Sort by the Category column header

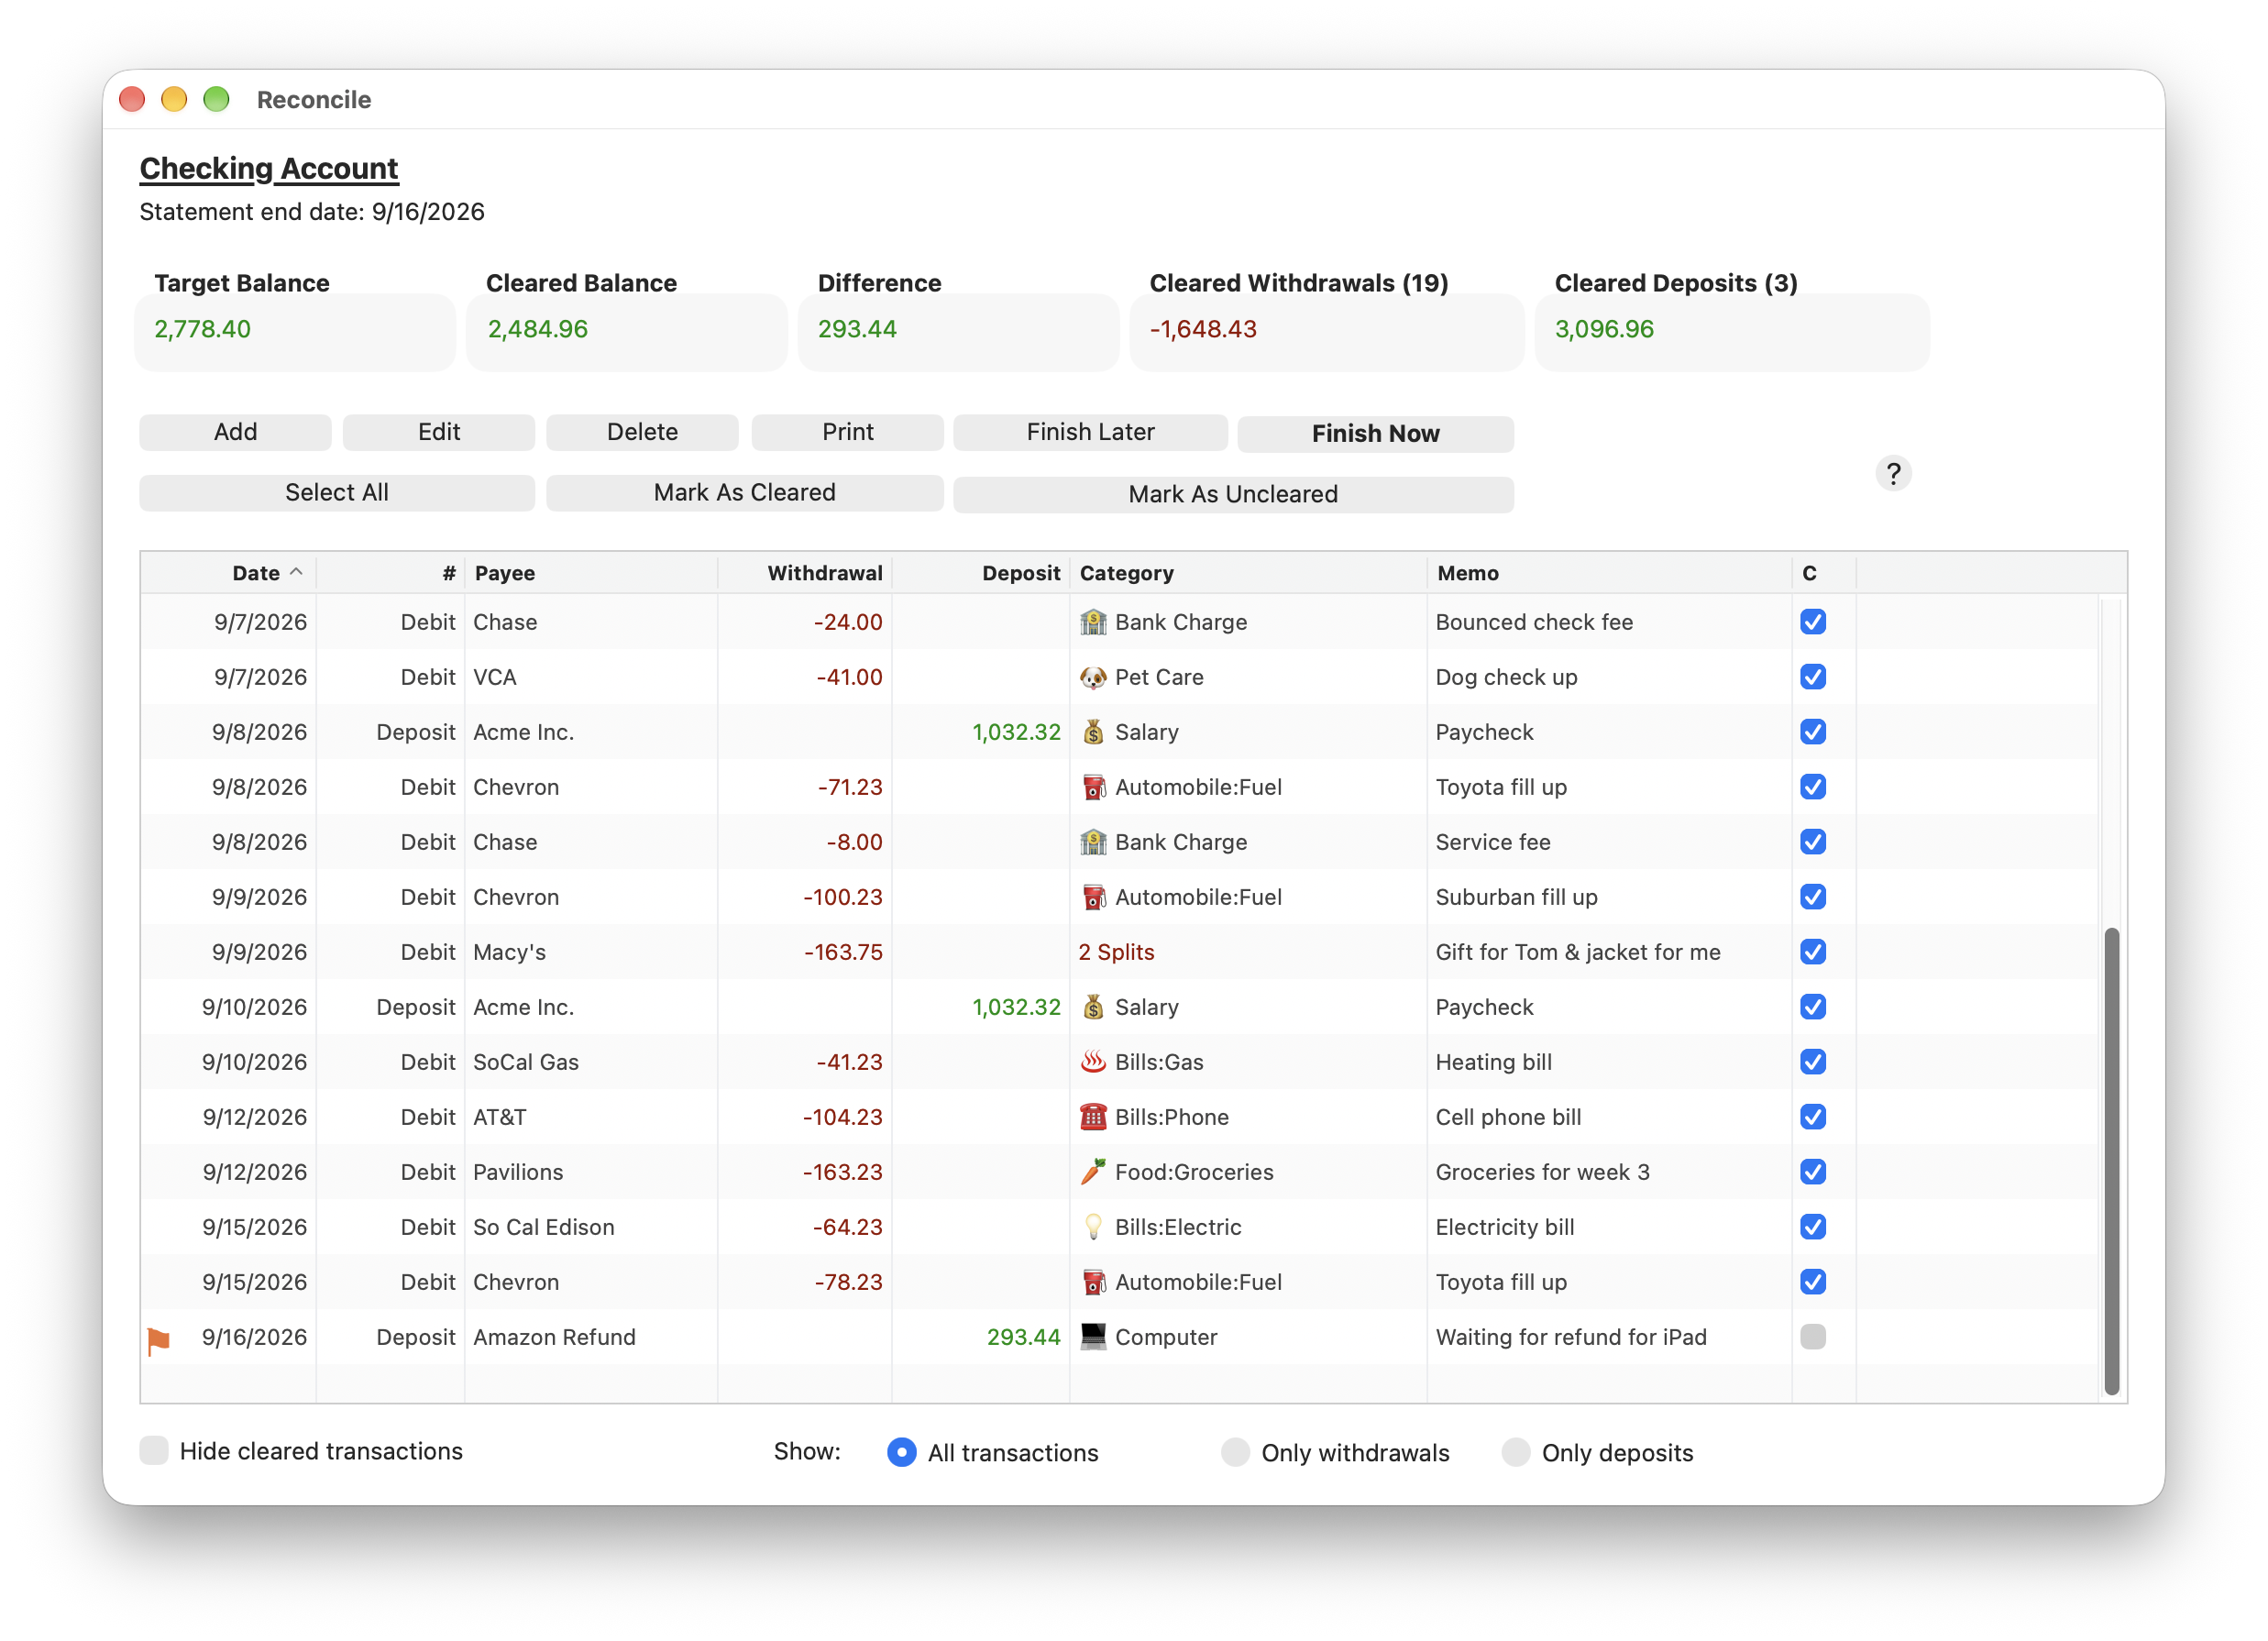[x=1248, y=573]
